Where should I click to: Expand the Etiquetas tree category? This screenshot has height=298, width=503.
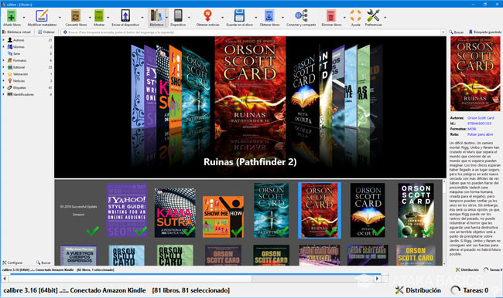click(x=4, y=87)
